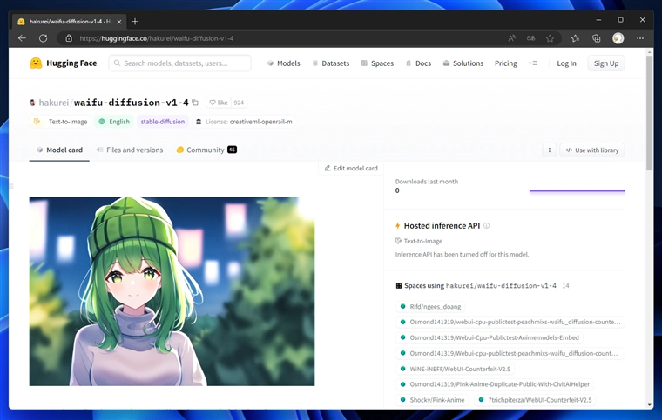Open 7trichpiterza/WebUI-Counterfeit-V2.5 space
Viewport: 662px width, 420px height.
[535, 400]
